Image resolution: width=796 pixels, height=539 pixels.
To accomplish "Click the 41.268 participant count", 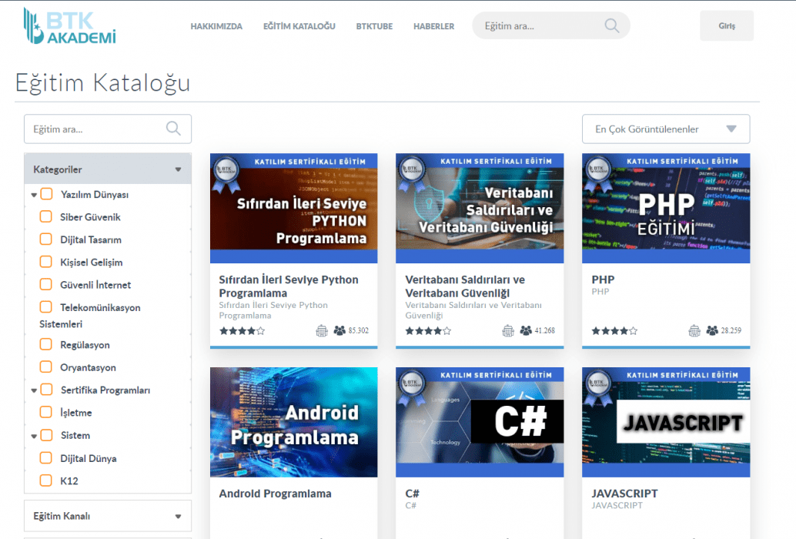I will pos(545,331).
